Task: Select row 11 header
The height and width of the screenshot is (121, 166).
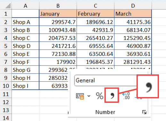Action: click(x=6, y=94)
